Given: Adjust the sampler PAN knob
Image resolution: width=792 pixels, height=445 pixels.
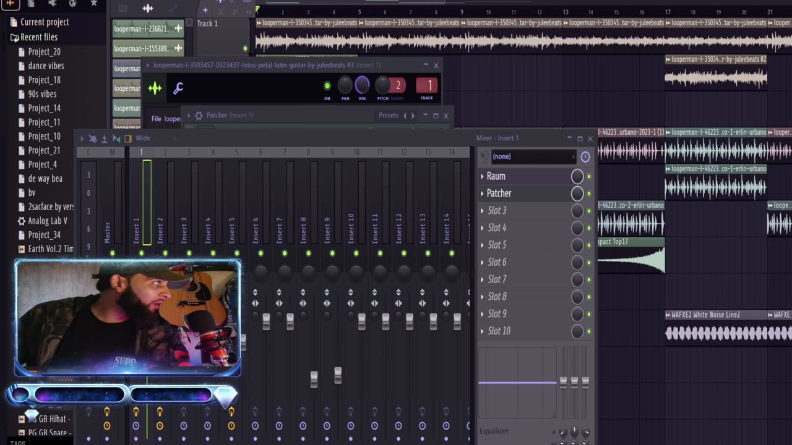Looking at the screenshot, I should point(345,85).
